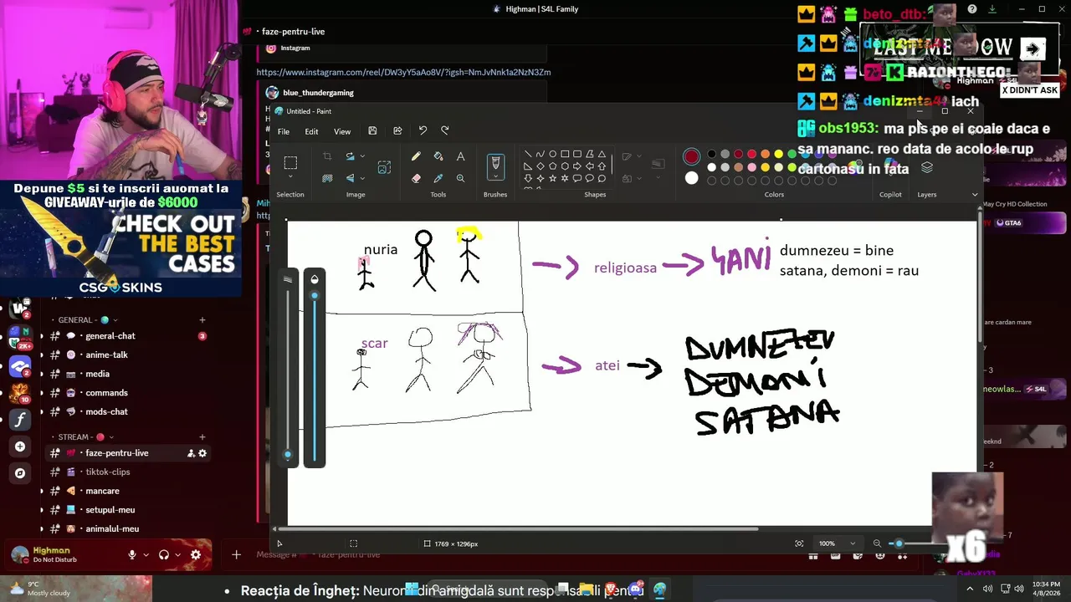
Task: Choose yellow color swatch in palette
Action: tap(778, 154)
